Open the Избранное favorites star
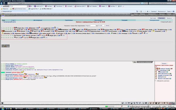The height and width of the screenshot is (110, 176). tap(1, 9)
